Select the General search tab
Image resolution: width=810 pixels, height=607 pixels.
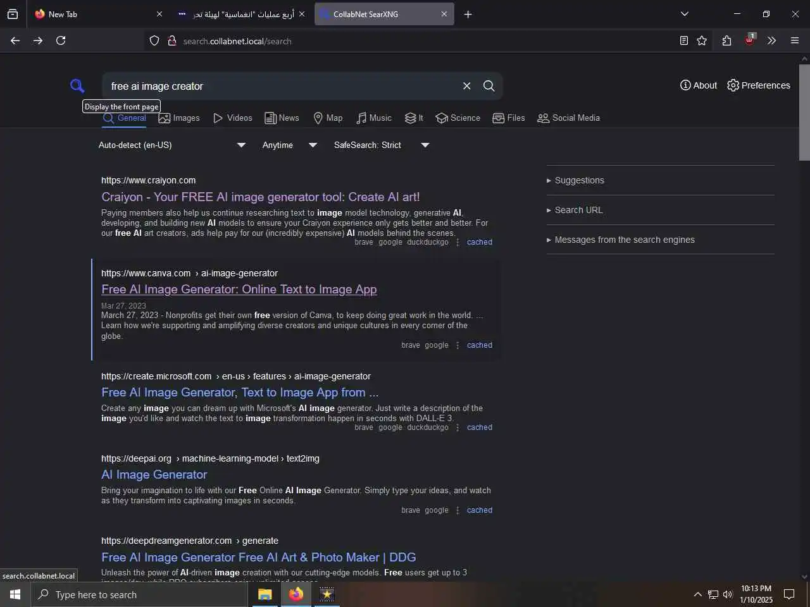(x=125, y=118)
